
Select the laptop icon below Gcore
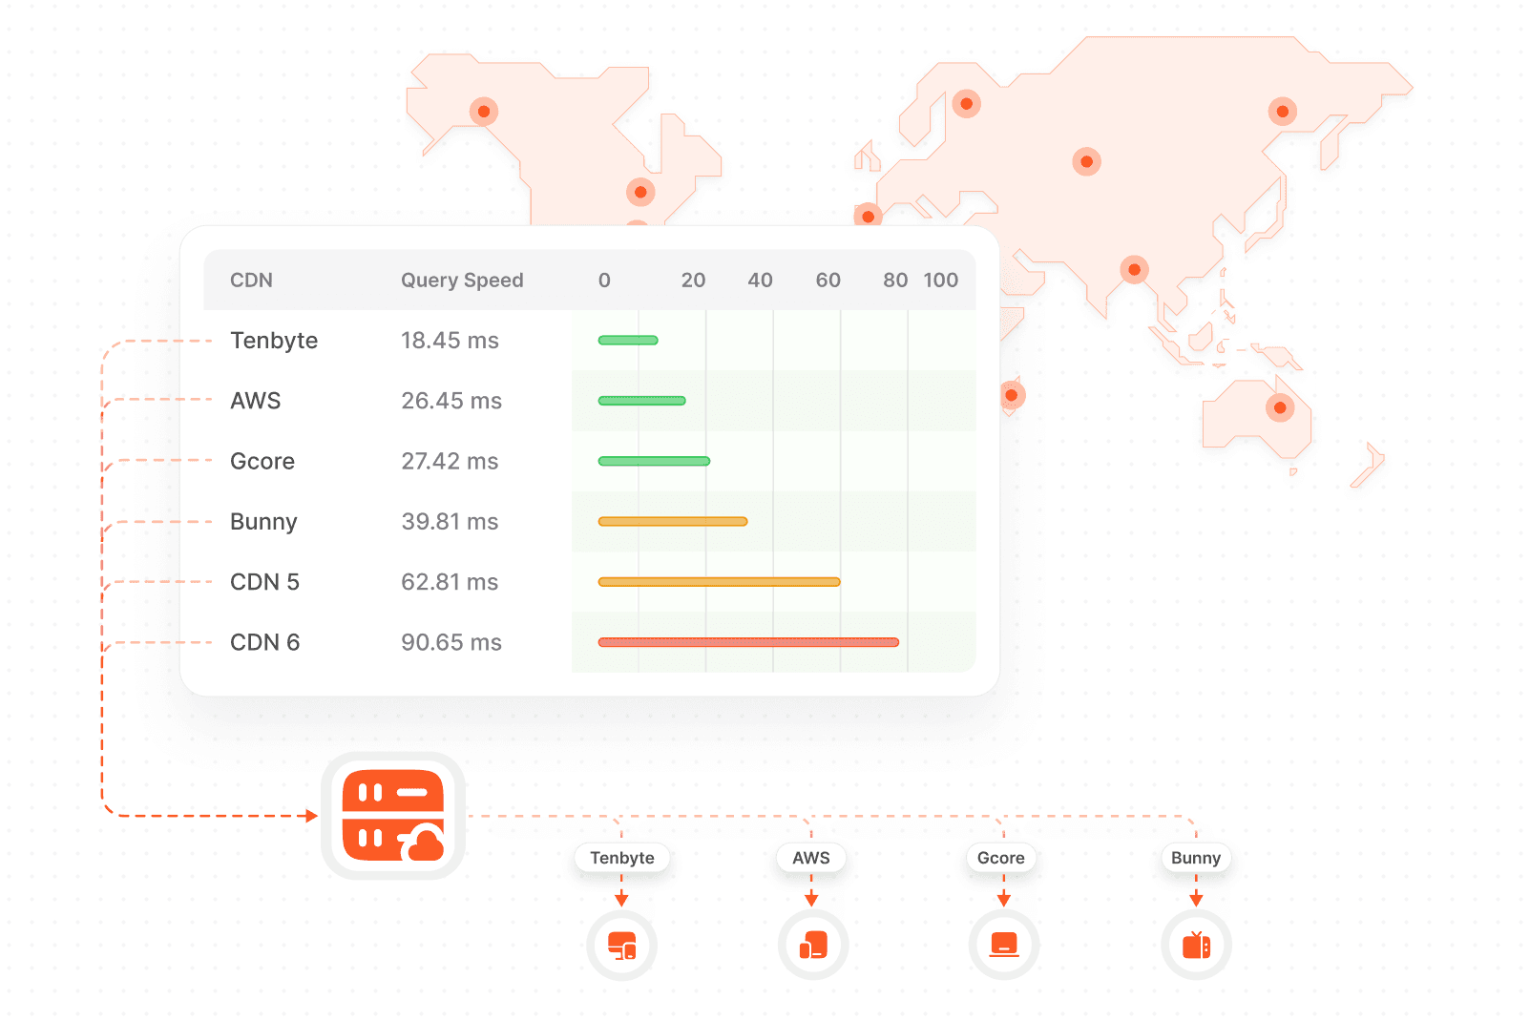pos(1004,946)
